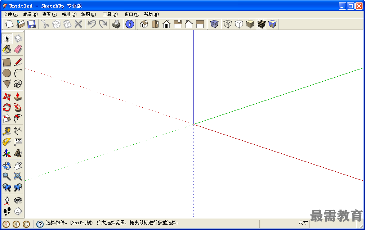Image resolution: width=365 pixels, height=230 pixels.
Task: Click the Paste icon
Action: point(67,24)
